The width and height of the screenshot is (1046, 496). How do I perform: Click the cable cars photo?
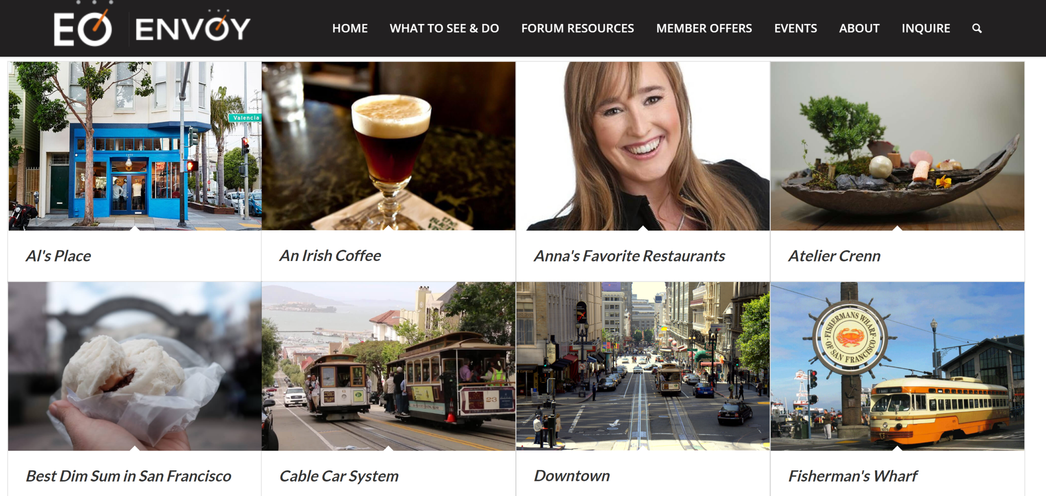point(389,366)
